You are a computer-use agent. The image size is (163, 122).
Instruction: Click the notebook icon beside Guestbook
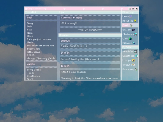(136, 56)
